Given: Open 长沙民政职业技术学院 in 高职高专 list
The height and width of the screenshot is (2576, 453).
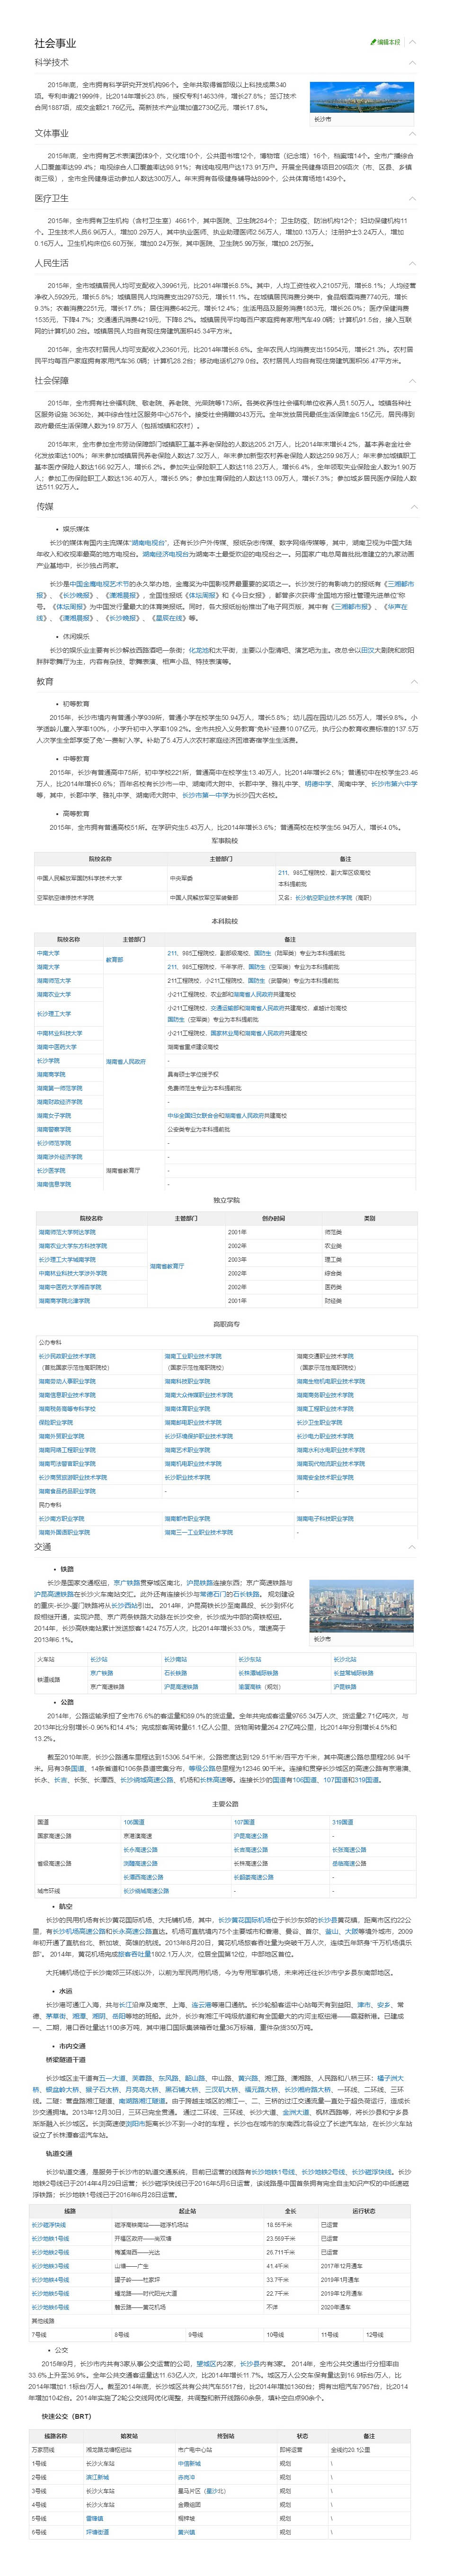Looking at the screenshot, I should (67, 1357).
